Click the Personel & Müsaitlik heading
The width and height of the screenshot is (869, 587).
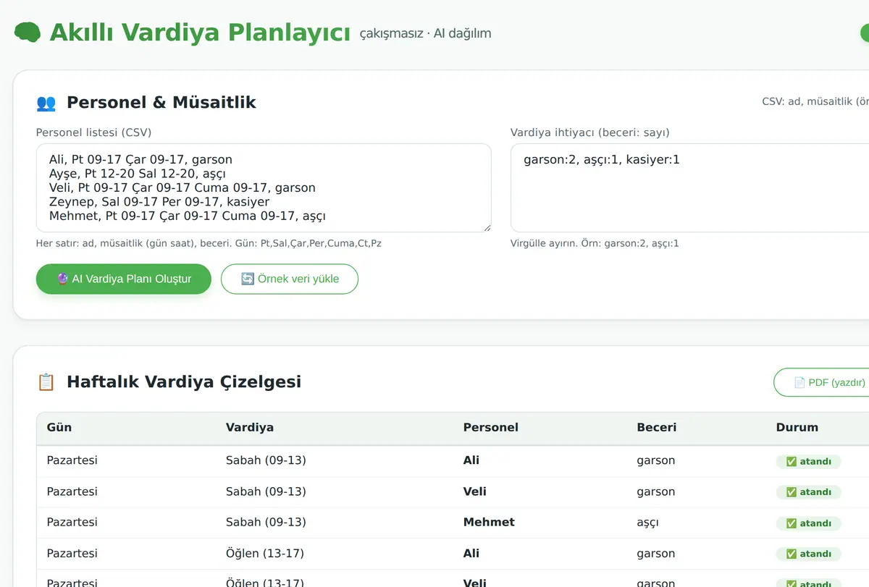[x=161, y=103]
